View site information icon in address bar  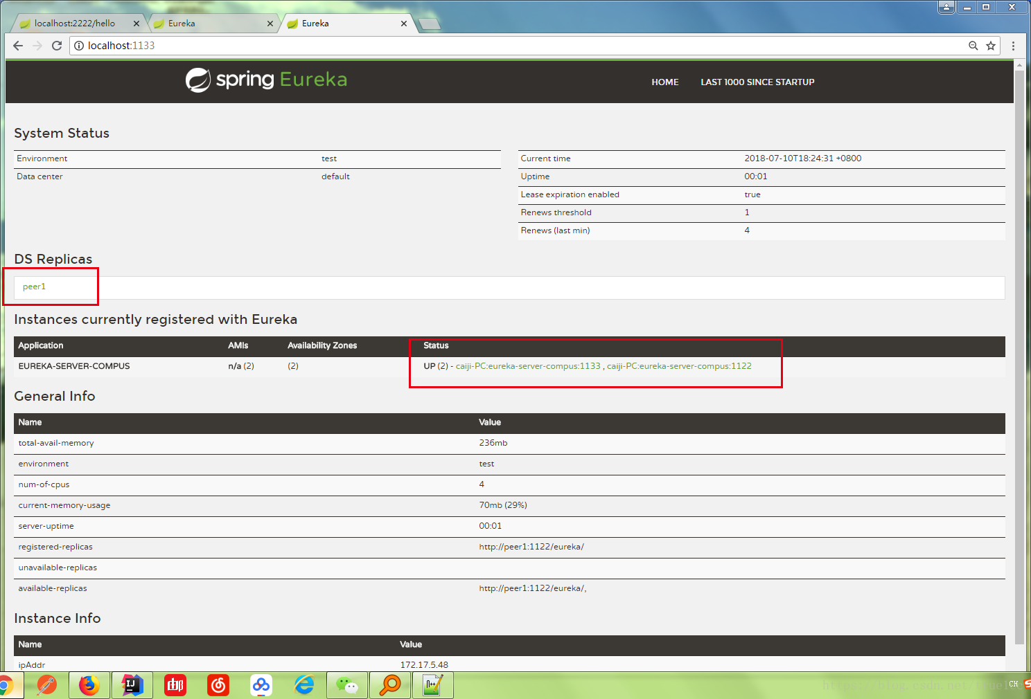[79, 46]
